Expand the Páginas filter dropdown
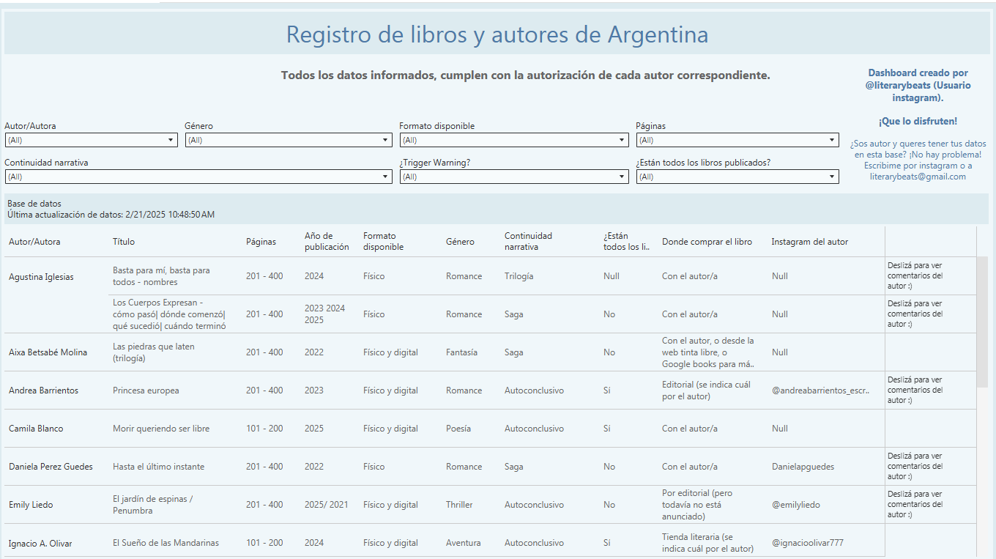The width and height of the screenshot is (996, 559). pos(737,140)
